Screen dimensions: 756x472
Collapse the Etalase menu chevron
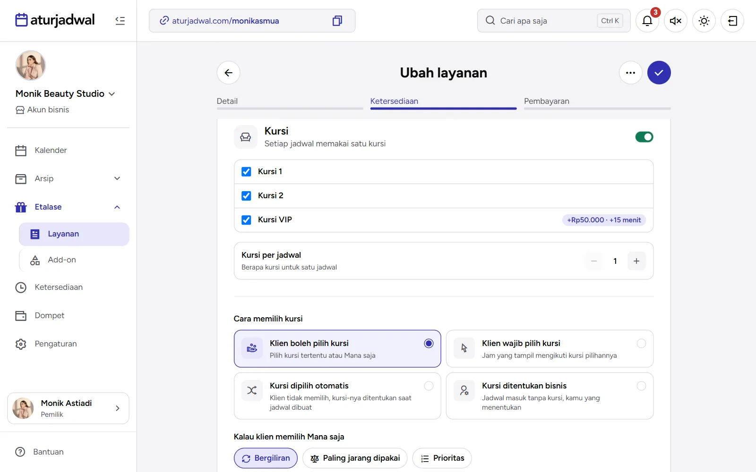[117, 207]
